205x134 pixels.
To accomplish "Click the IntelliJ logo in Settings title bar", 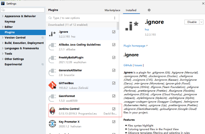I will coord(3,3).
